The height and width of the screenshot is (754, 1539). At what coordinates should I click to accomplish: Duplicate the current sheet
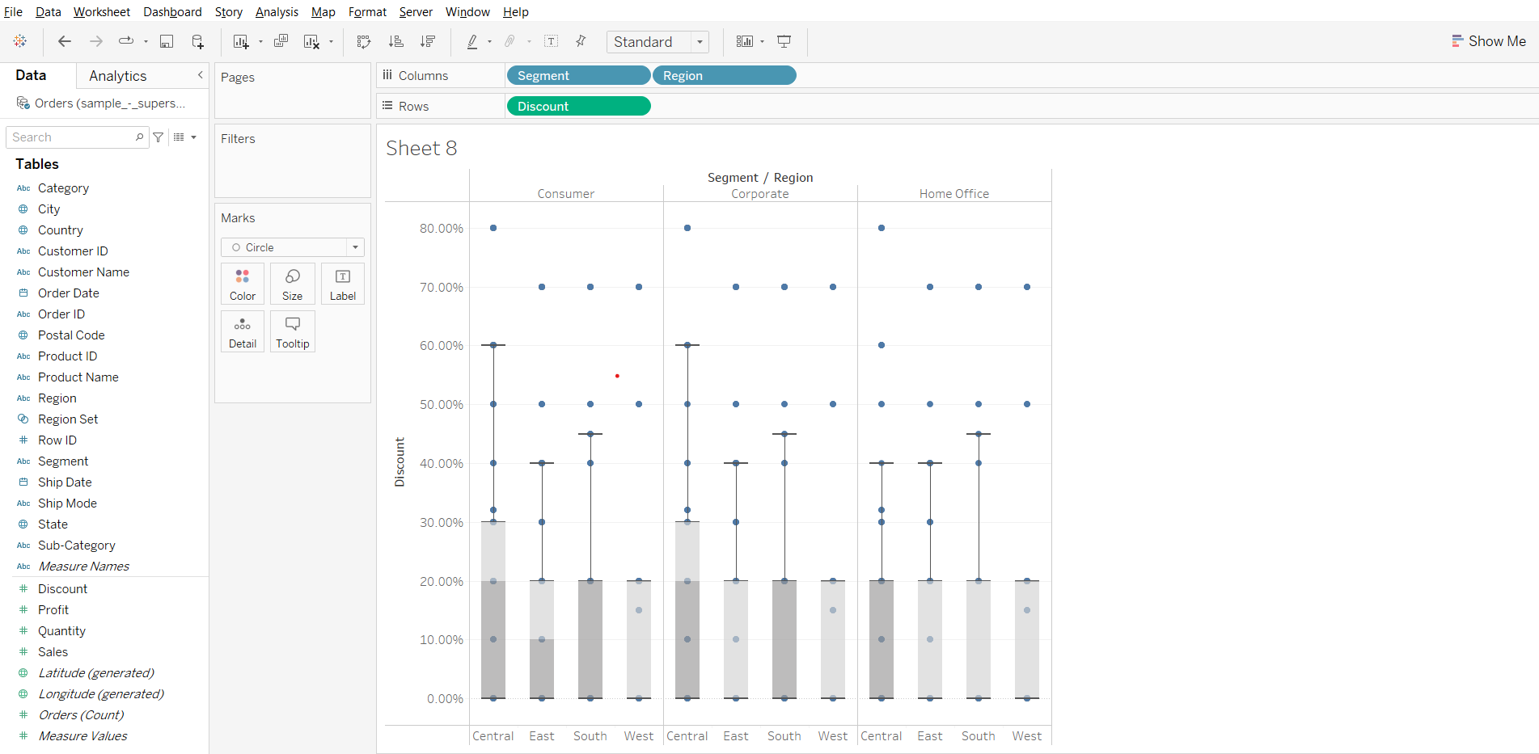(281, 41)
